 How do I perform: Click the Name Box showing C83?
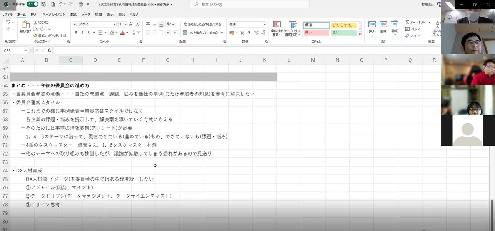(15, 50)
